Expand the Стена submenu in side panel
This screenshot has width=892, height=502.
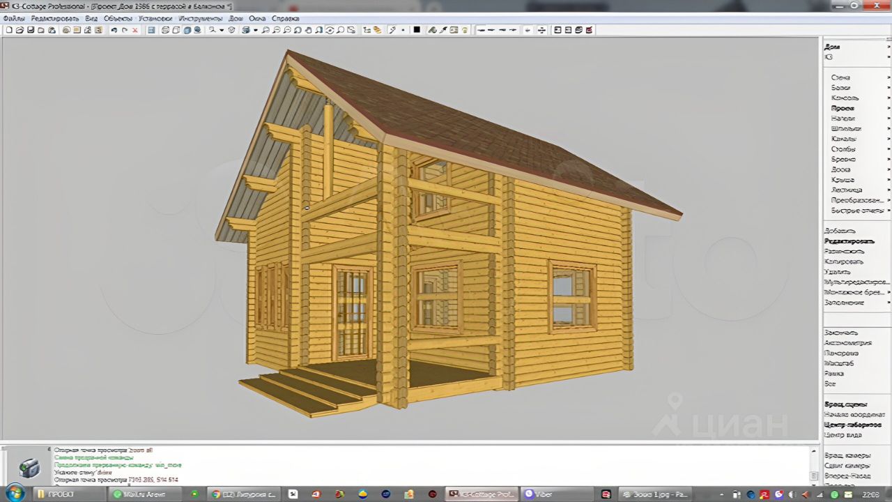click(840, 77)
